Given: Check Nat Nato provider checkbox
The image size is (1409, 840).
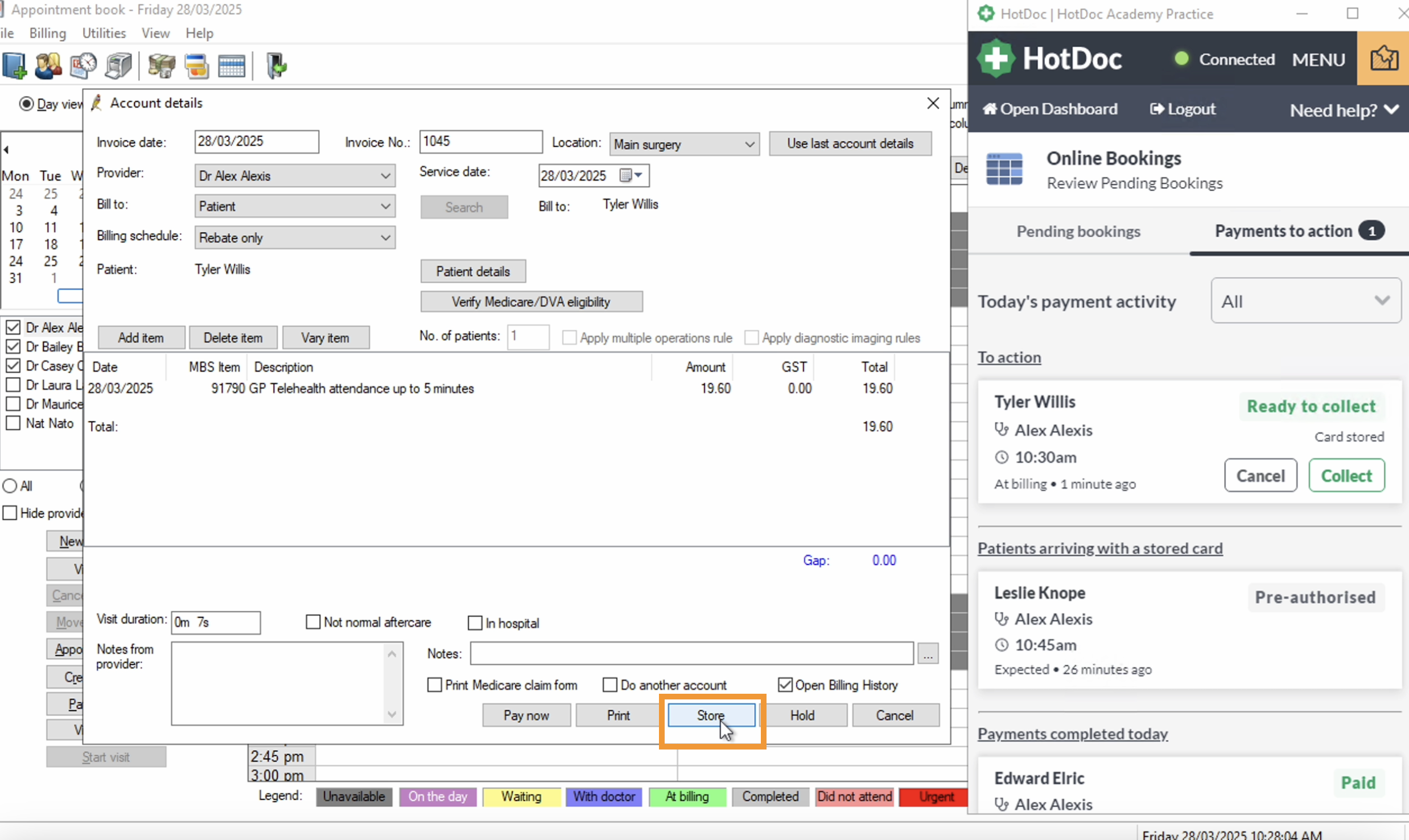Looking at the screenshot, I should [13, 423].
